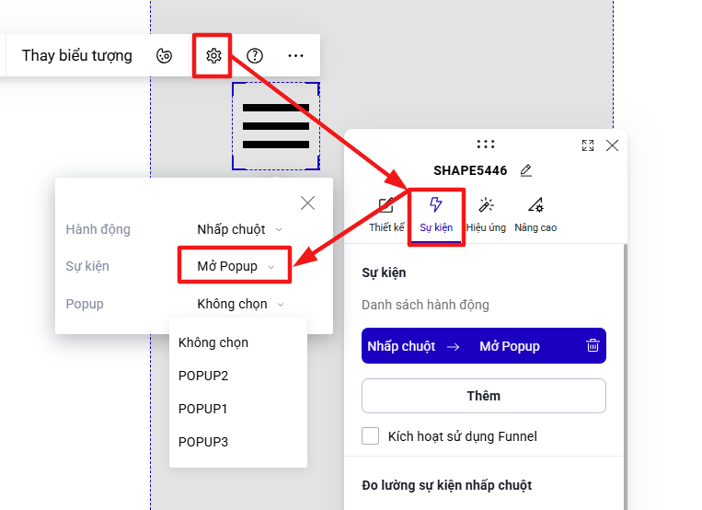
Task: Open the three-dot more options menu
Action: (x=295, y=56)
